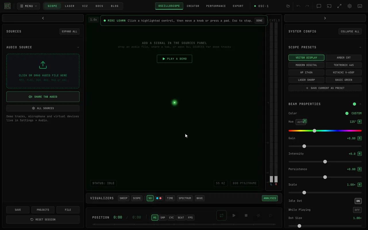This screenshot has height=230, width=368.
Task: Toggle While Playing OFF switch
Action: [x=357, y=210]
